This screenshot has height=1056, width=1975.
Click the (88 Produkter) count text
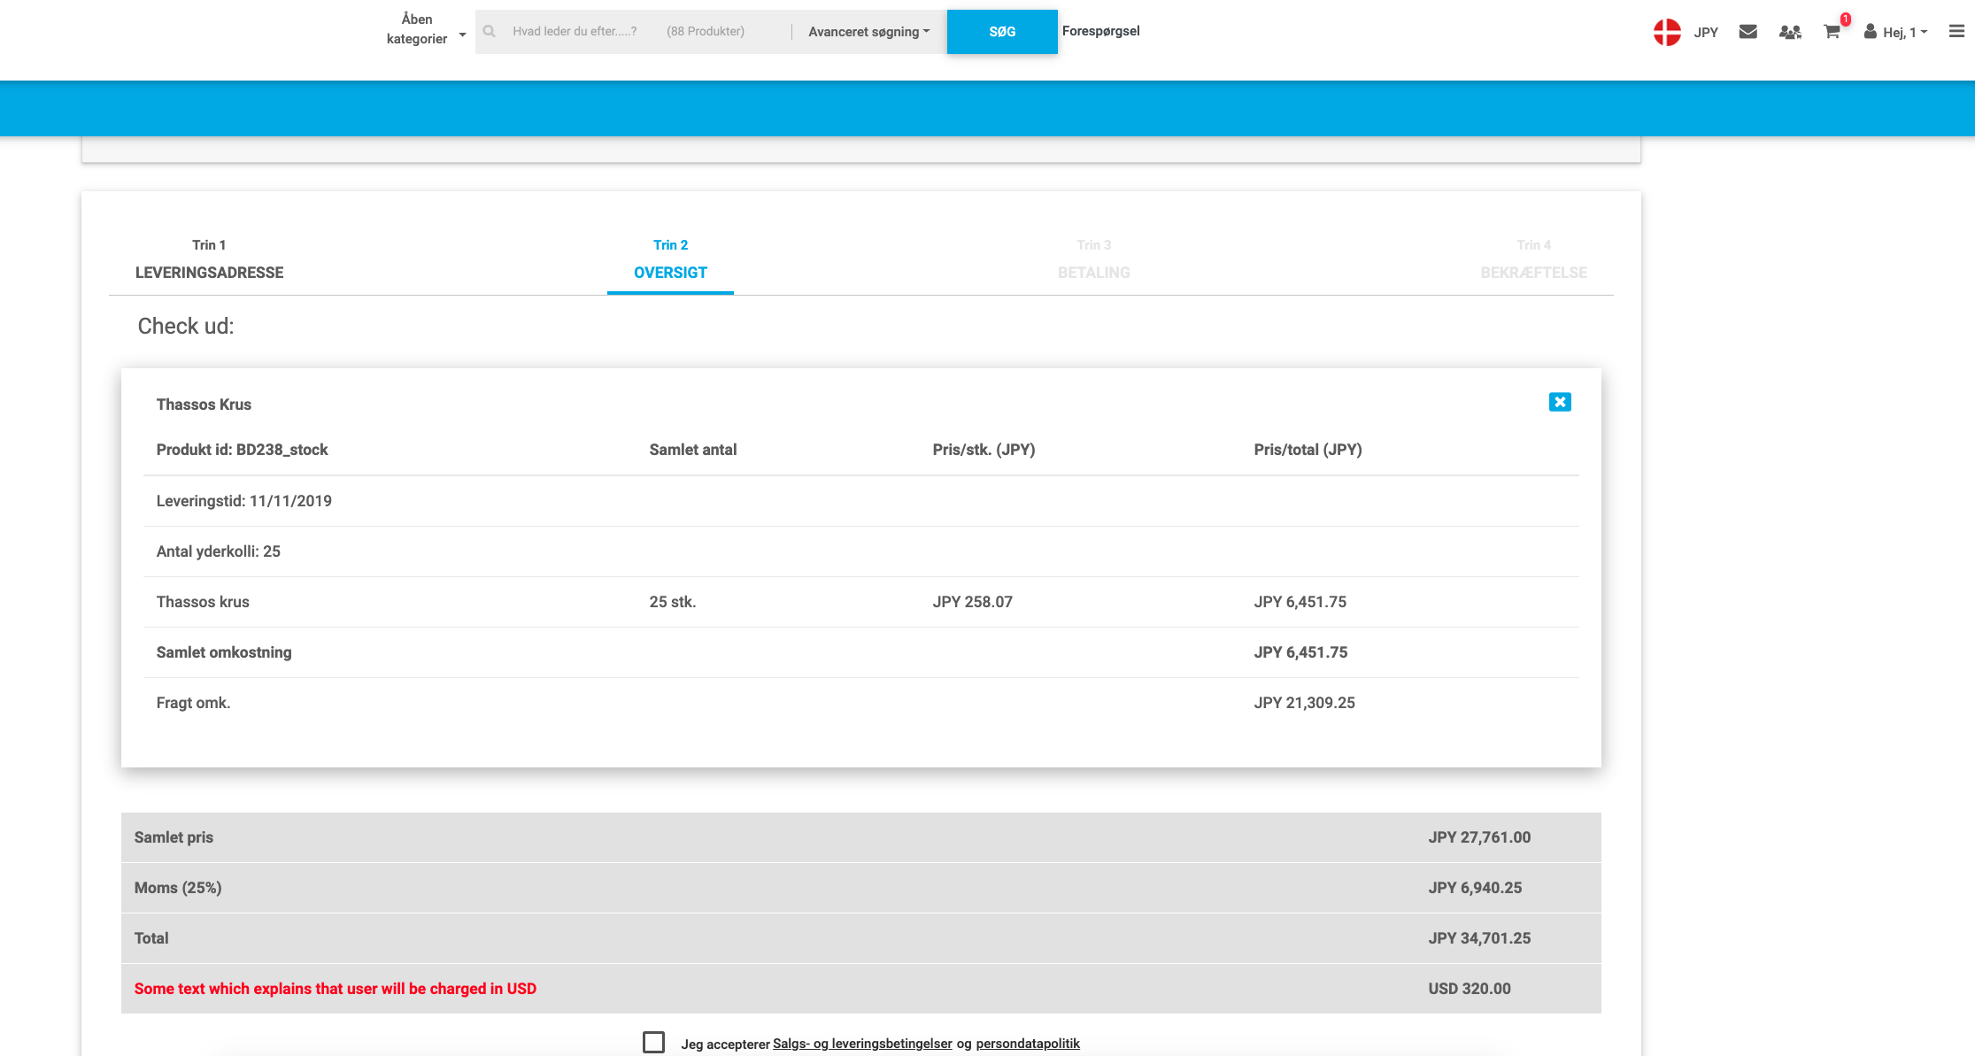(x=706, y=31)
